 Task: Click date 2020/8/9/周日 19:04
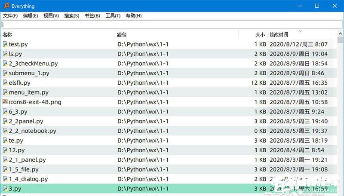pos(298,54)
